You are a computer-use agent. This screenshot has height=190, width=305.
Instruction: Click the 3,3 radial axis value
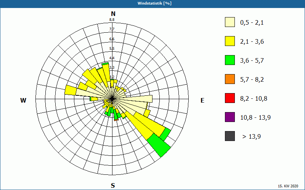[112, 68]
